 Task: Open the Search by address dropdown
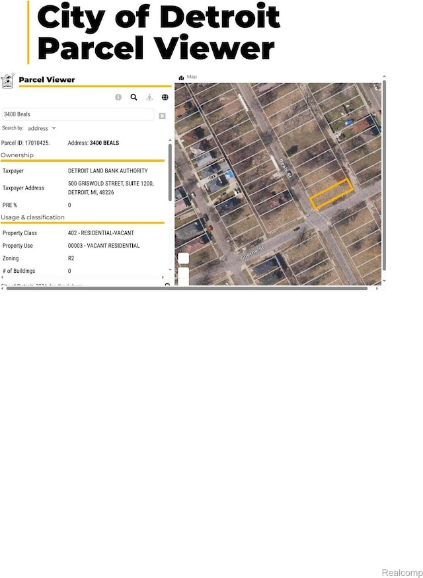point(42,128)
